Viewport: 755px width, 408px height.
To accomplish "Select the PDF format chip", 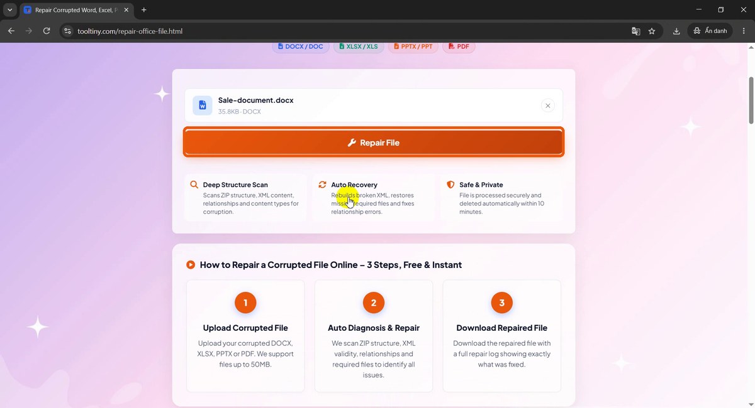I will (x=459, y=46).
